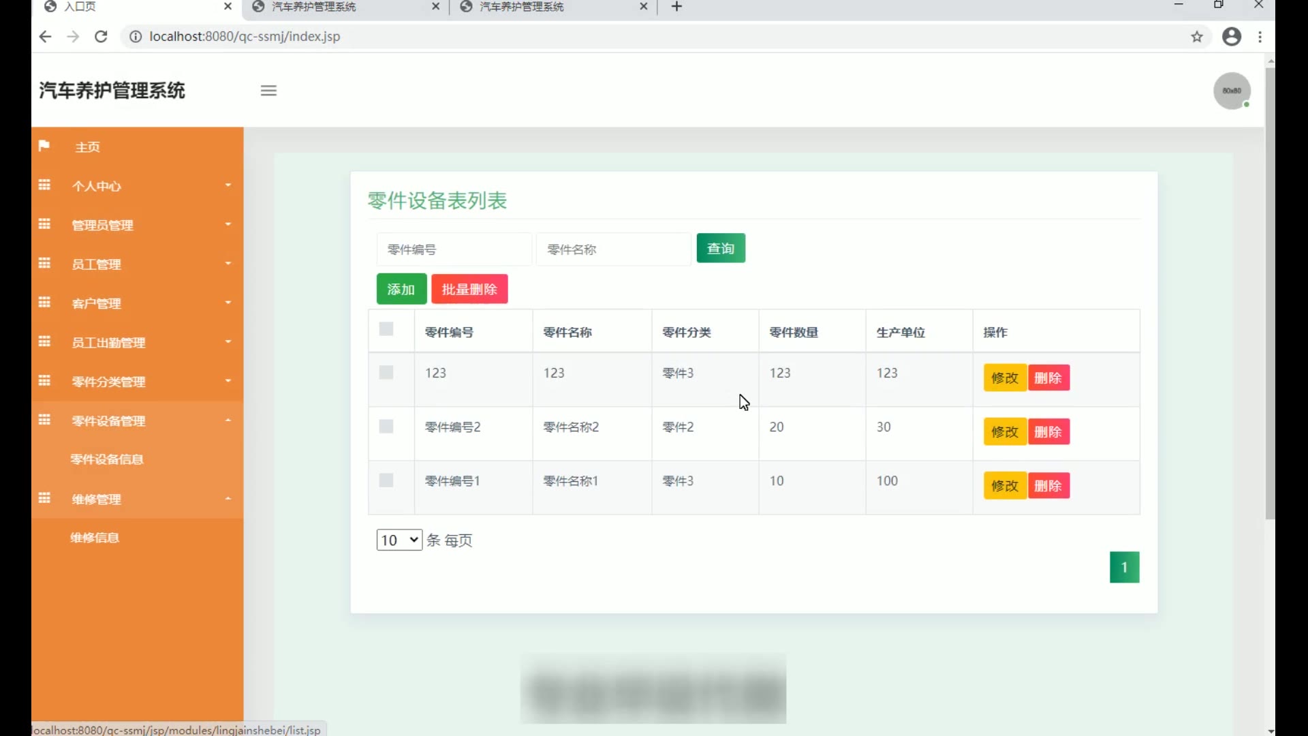Screen dimensions: 1308x736
Task: Tick the select-all checkbox in the table header
Action: point(386,329)
